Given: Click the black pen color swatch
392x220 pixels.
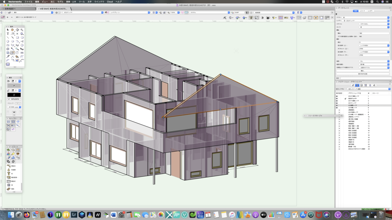Looking at the screenshot, I should click(x=14, y=95).
